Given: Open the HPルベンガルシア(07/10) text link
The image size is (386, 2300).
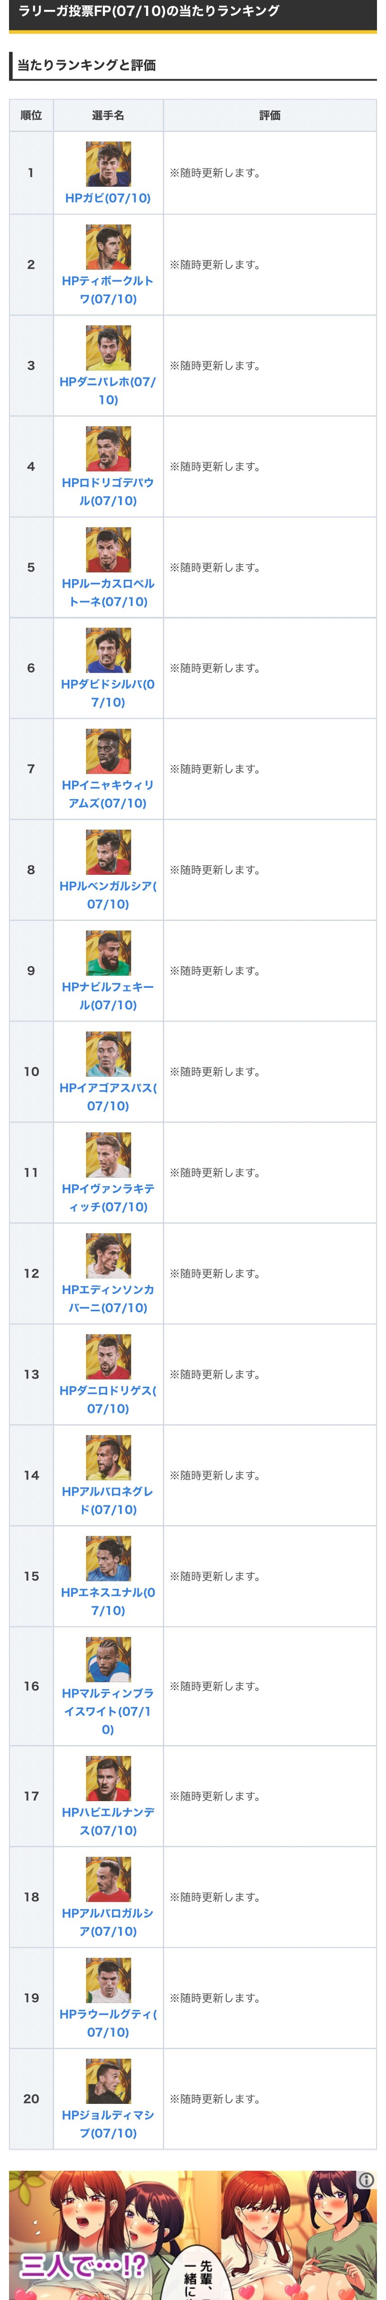Looking at the screenshot, I should pos(108,896).
